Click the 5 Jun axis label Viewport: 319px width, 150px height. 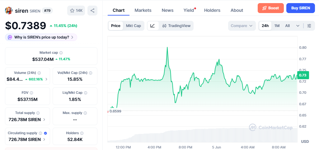(x=216, y=147)
